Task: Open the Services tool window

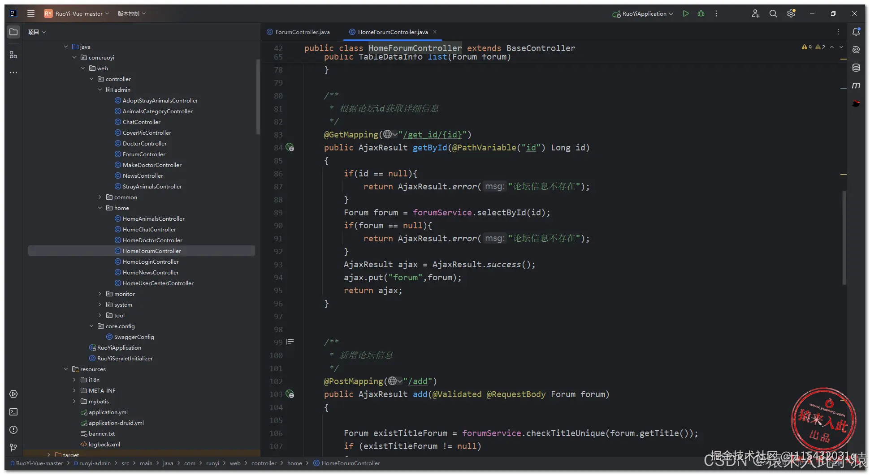Action: pyautogui.click(x=13, y=394)
